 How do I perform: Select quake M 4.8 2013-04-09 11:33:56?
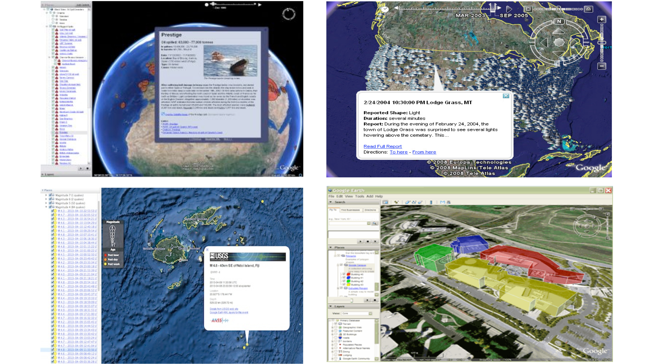click(77, 350)
